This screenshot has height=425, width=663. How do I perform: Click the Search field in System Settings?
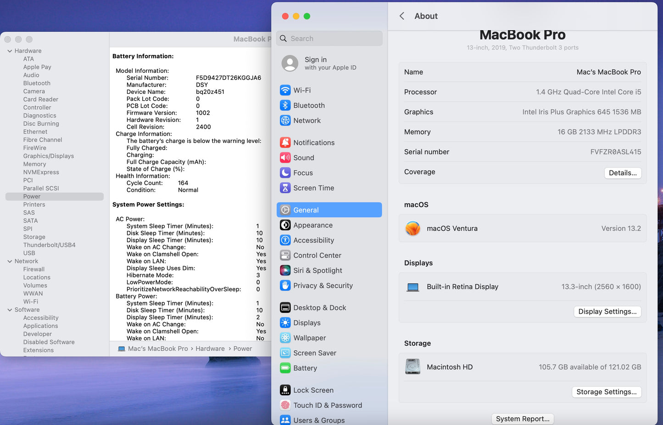pyautogui.click(x=329, y=38)
